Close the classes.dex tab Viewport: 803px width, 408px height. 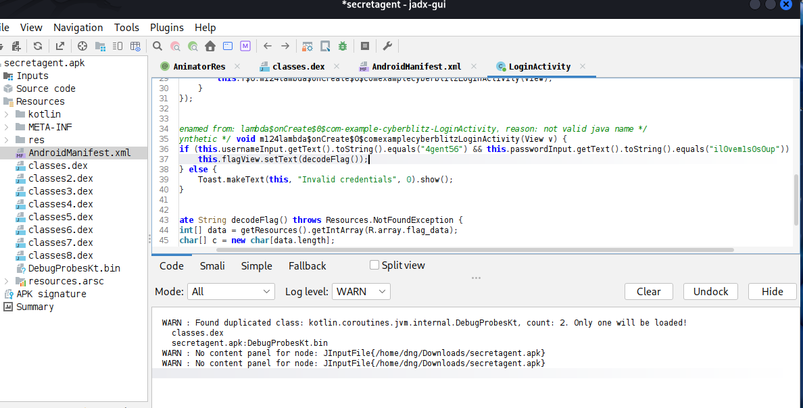[337, 67]
